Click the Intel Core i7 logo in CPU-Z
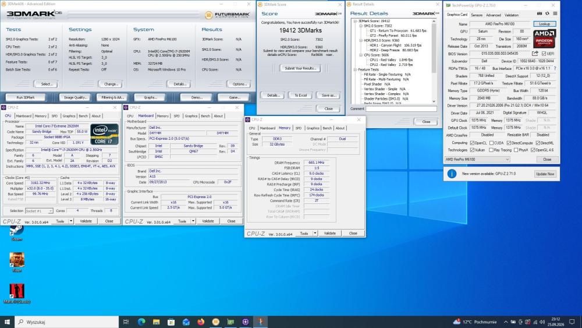 pos(104,135)
